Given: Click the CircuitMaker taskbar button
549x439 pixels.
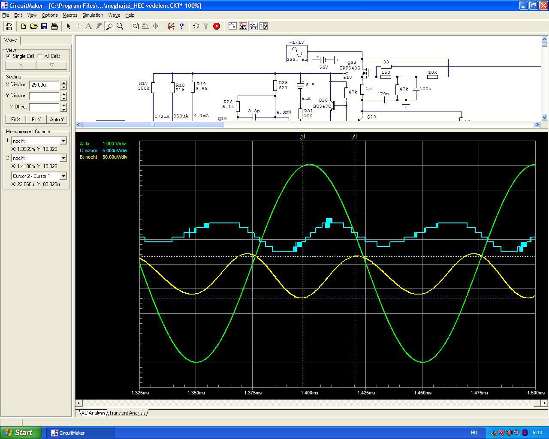Looking at the screenshot, I should tap(81, 433).
